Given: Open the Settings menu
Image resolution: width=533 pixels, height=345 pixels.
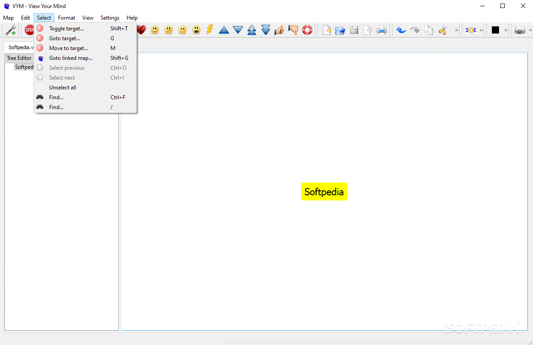Looking at the screenshot, I should 110,18.
